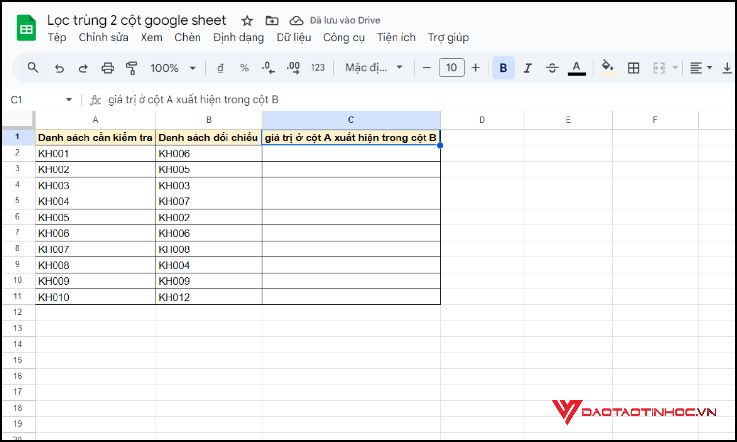Screen dimensions: 737x442
Task: Open the Dữ liệu menu
Action: [293, 37]
